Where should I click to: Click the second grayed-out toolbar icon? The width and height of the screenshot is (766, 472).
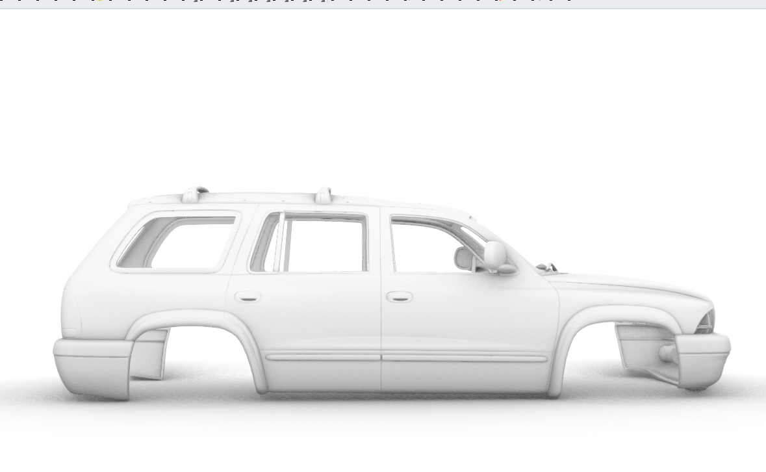232,3
